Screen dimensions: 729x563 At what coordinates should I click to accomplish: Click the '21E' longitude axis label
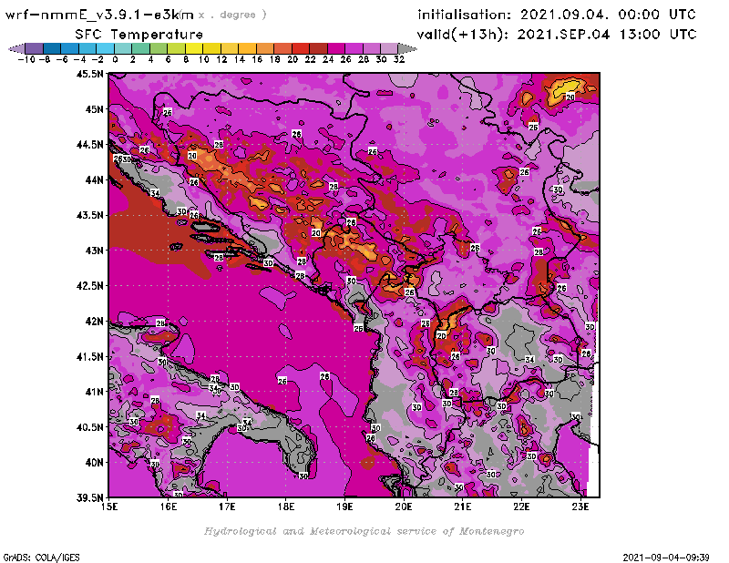tap(463, 507)
